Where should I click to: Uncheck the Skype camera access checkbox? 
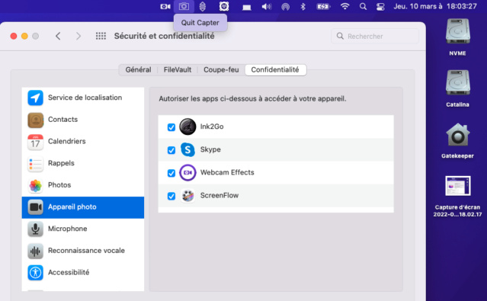(x=171, y=150)
